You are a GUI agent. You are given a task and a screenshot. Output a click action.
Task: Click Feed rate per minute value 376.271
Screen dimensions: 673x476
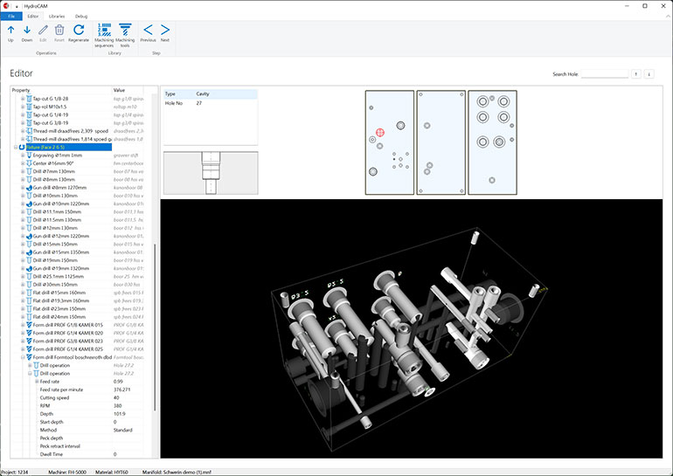coord(121,390)
